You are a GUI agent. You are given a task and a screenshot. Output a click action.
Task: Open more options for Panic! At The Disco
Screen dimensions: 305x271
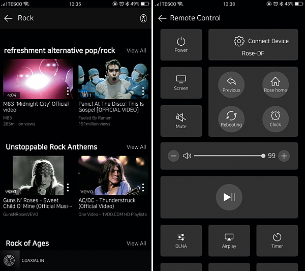(143, 91)
